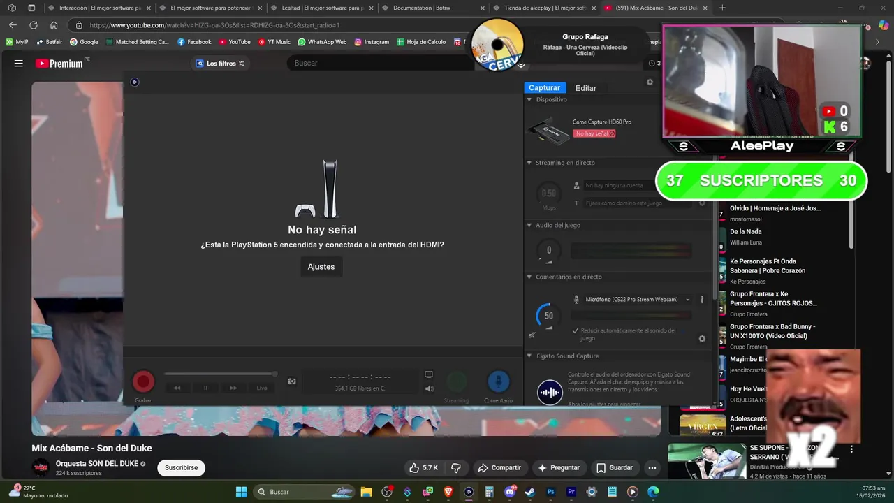Click the YouTube Buscar search field
The image size is (894, 503).
coord(381,63)
